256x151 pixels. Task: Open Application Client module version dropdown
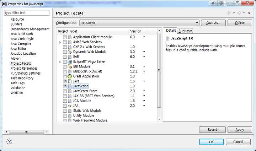pyautogui.click(x=144, y=37)
